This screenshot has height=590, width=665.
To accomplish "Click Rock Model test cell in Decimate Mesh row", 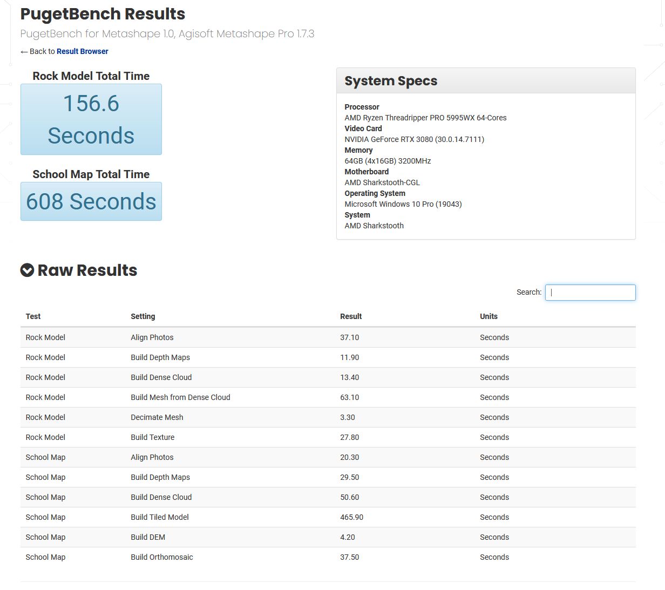I will point(45,417).
